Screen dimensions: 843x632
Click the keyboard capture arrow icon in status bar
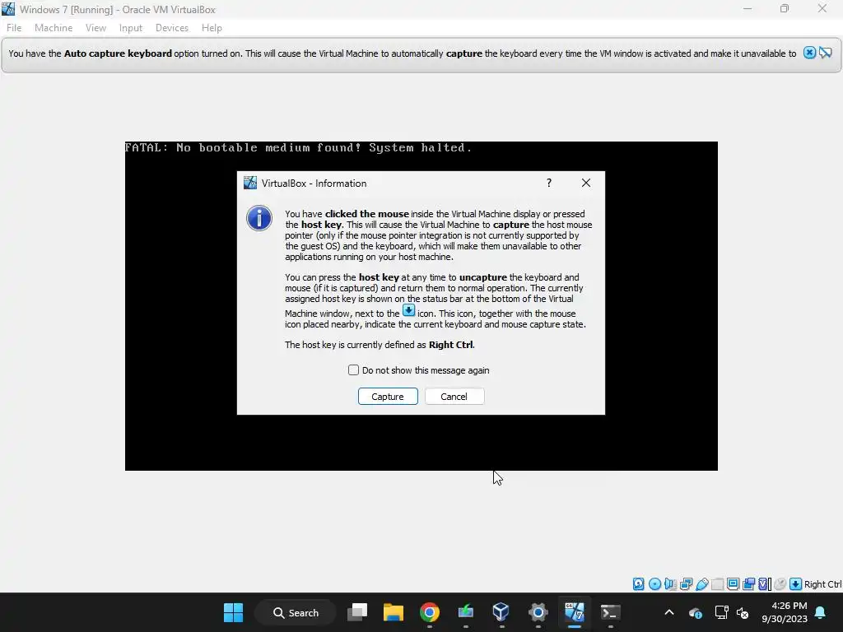(796, 584)
